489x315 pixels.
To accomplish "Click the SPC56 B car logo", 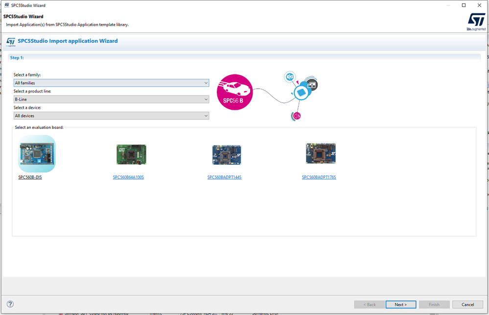I will [x=234, y=92].
